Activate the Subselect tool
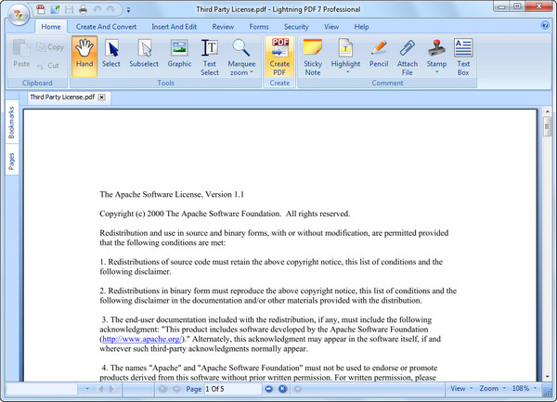This screenshot has width=557, height=402. [144, 56]
